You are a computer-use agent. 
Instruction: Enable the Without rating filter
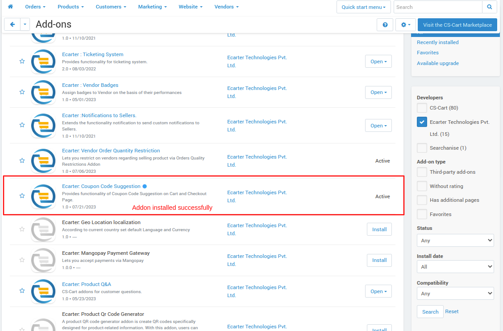tap(422, 186)
